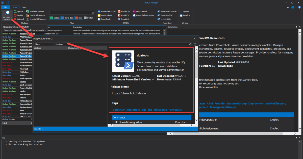Open the Panels dropdown
The height and width of the screenshot is (159, 303).
[x=186, y=15]
